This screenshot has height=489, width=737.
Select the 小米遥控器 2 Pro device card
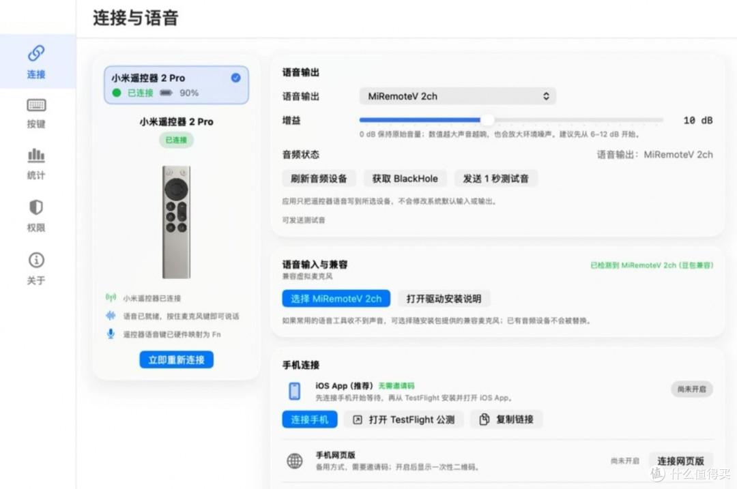coord(176,85)
